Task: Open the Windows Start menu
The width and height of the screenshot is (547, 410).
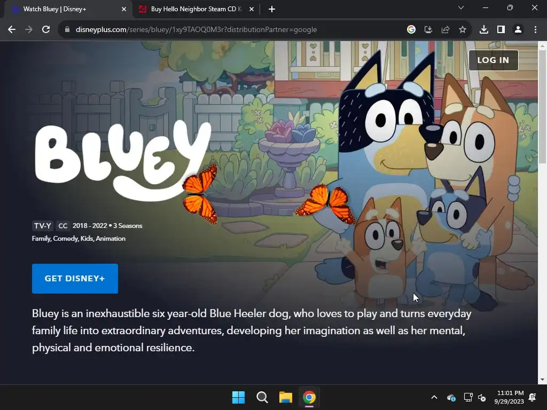Action: click(239, 397)
